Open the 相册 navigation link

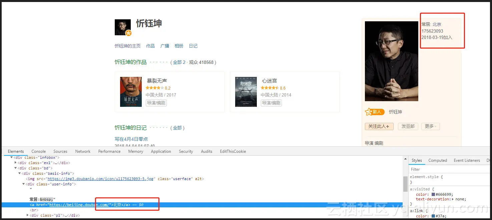(179, 46)
